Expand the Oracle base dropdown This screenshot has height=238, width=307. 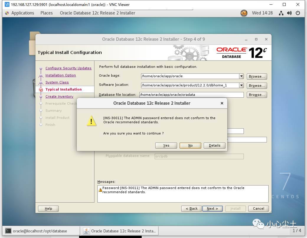241,76
